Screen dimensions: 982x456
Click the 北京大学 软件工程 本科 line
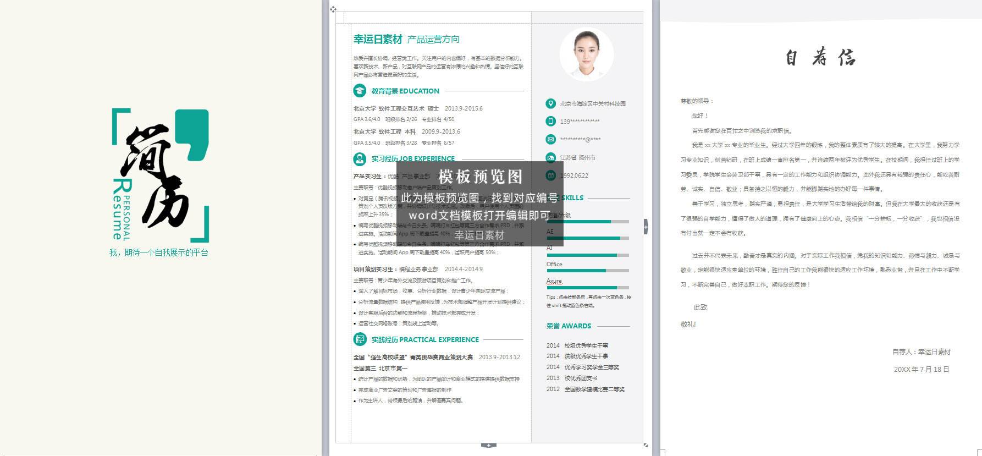click(406, 131)
